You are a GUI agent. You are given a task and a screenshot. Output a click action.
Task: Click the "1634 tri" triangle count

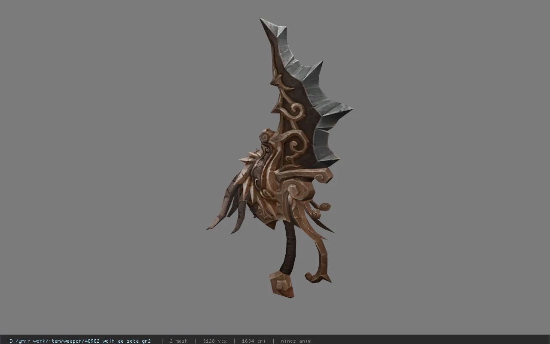coord(254,341)
